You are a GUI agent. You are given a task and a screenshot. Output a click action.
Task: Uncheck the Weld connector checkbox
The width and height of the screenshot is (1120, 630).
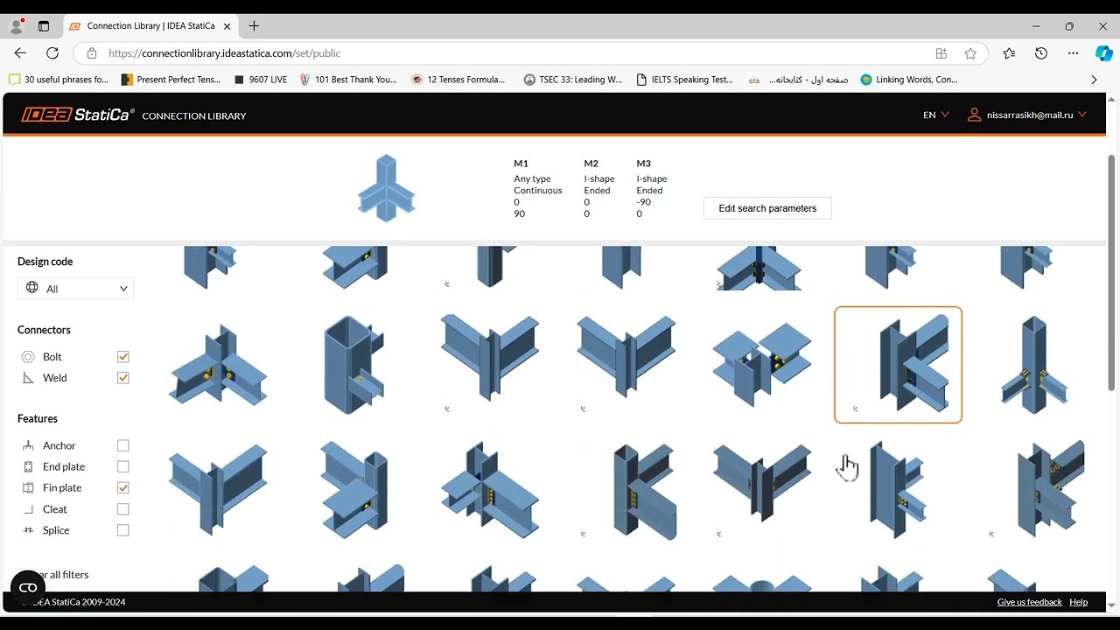click(x=122, y=378)
